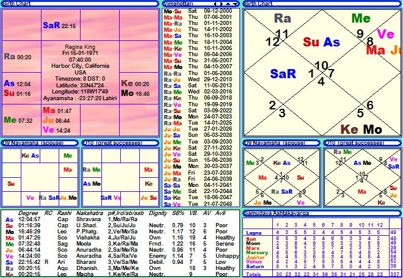Select the Ju-Ra dasha row dated 24-06-2039
Image resolution: width=403 pixels, height=278 pixels.
[198, 179]
